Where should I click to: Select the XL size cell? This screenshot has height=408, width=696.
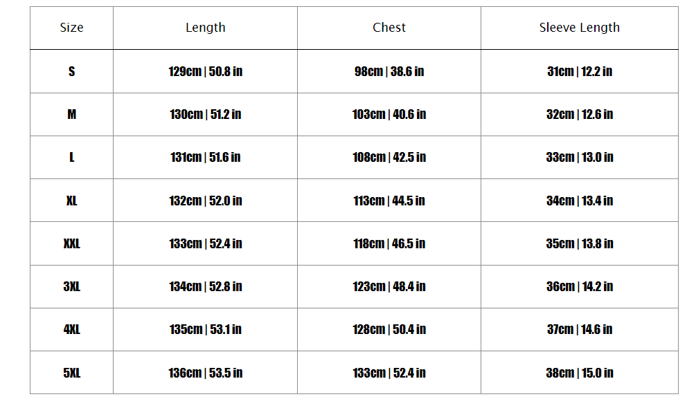71,201
